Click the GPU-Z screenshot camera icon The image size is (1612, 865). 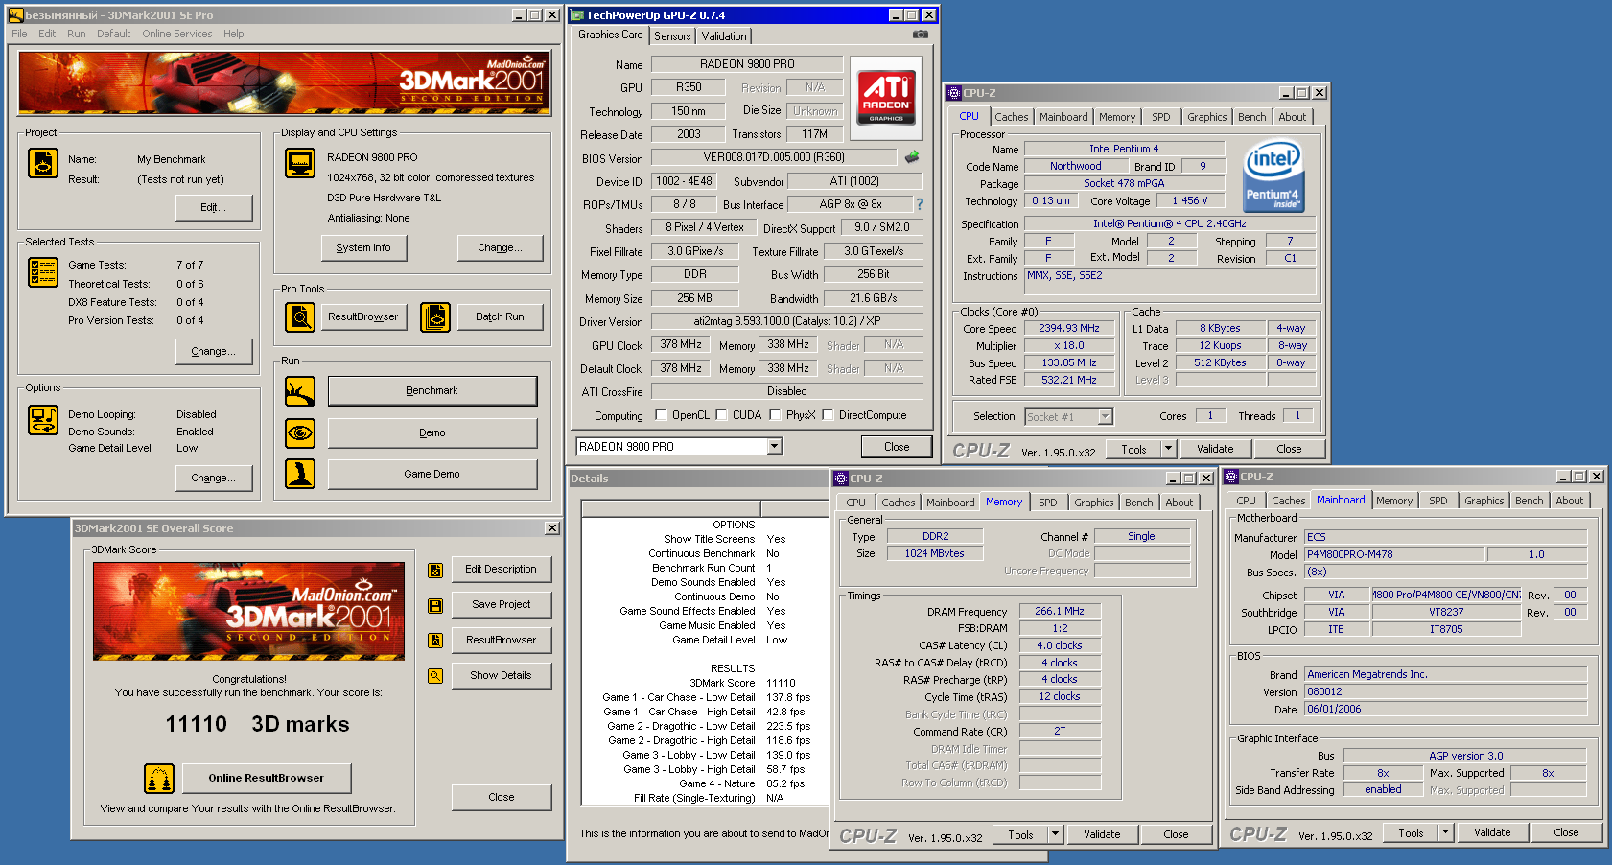pos(920,35)
